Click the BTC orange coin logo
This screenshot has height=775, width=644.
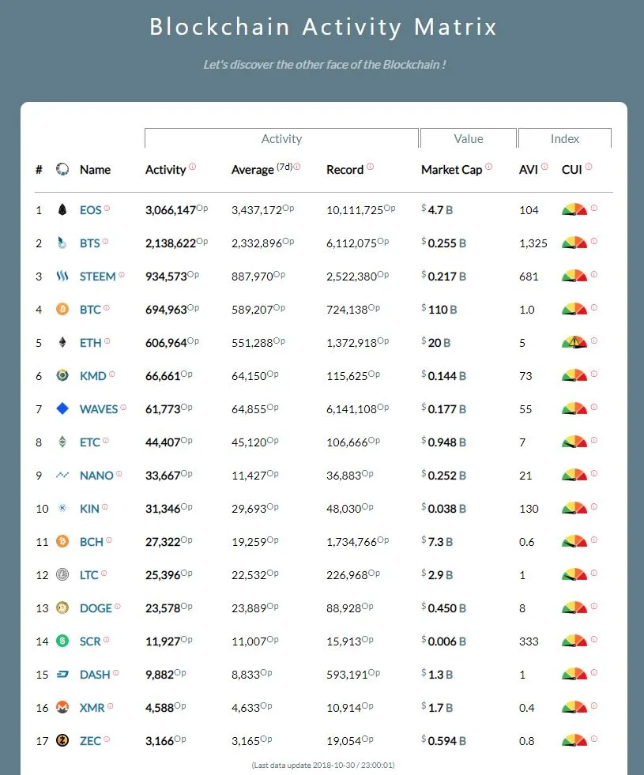(62, 310)
